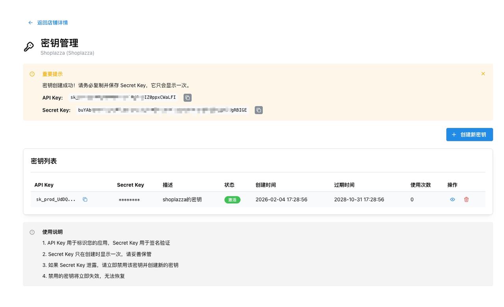This screenshot has width=504, height=307.
Task: Click the 重要提示 warning icon
Action: tap(32, 74)
